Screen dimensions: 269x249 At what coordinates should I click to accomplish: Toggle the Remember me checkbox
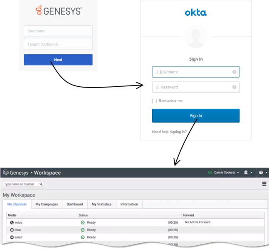[154, 101]
